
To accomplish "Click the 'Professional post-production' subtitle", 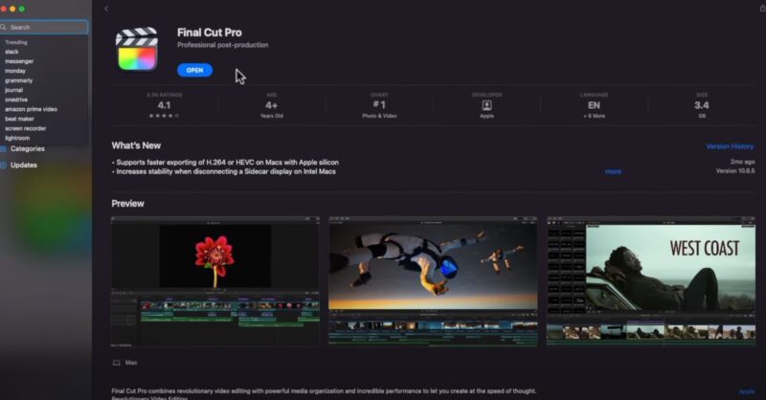I will coord(222,45).
